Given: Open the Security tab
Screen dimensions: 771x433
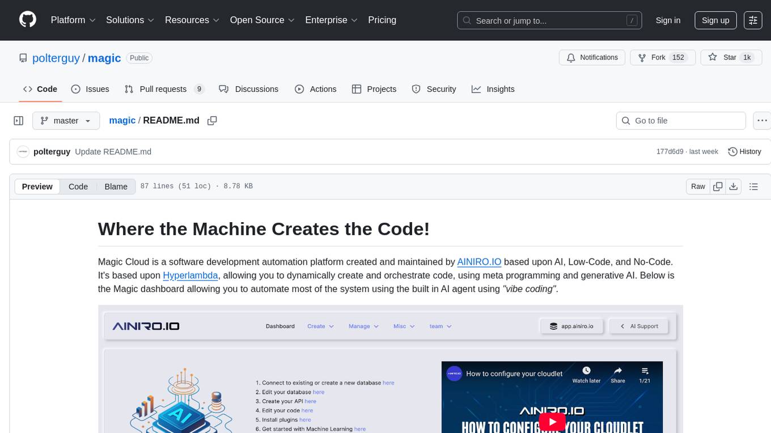Looking at the screenshot, I should pos(434,89).
